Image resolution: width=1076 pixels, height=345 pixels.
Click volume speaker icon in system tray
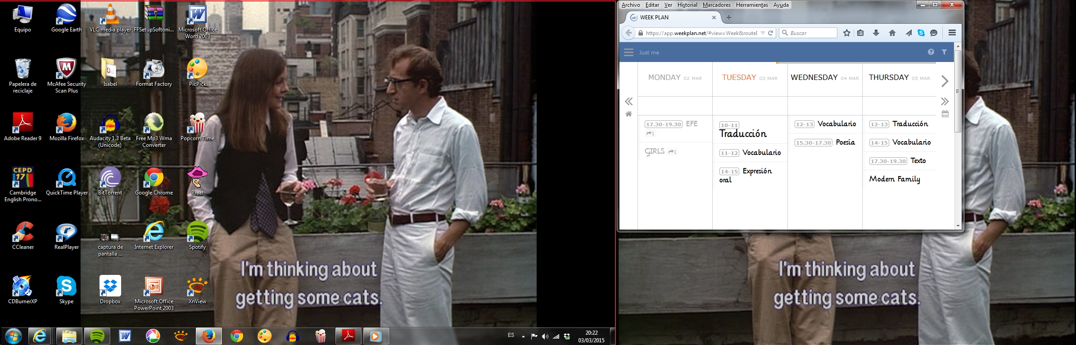[545, 336]
